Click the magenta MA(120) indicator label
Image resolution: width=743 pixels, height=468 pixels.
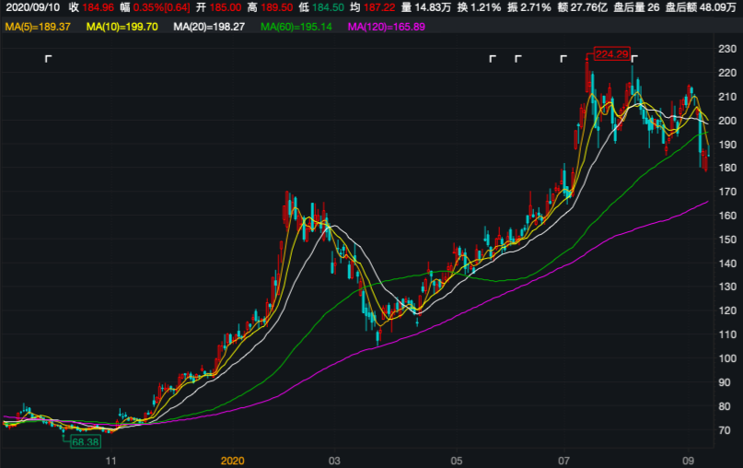coord(385,27)
